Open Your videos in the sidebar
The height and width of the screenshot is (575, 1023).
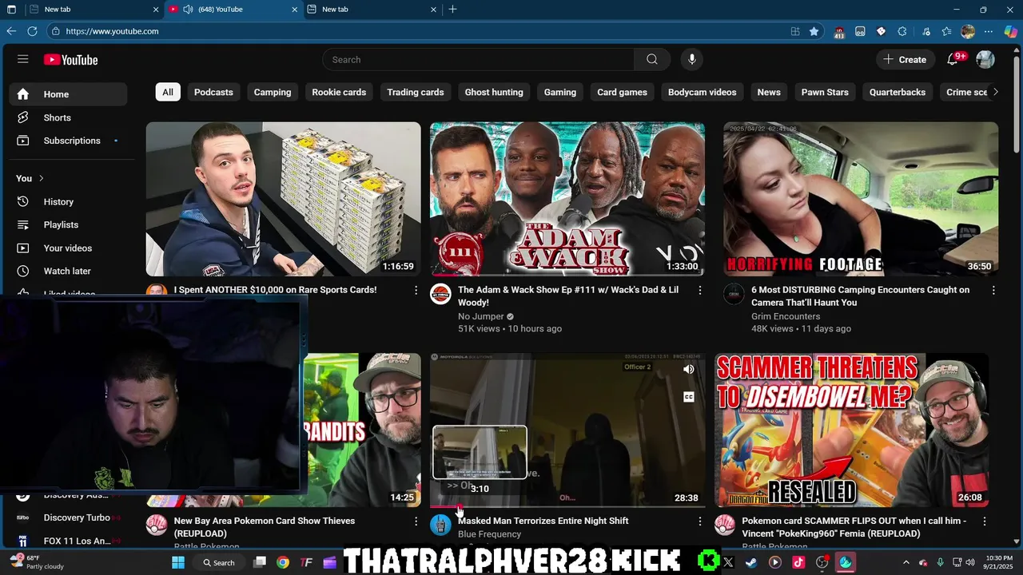click(68, 248)
